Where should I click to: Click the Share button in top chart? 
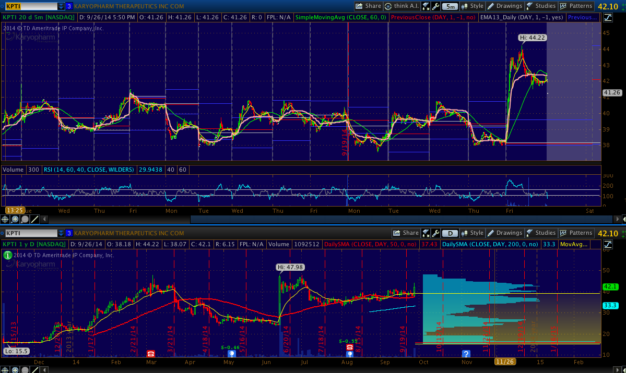click(x=368, y=6)
